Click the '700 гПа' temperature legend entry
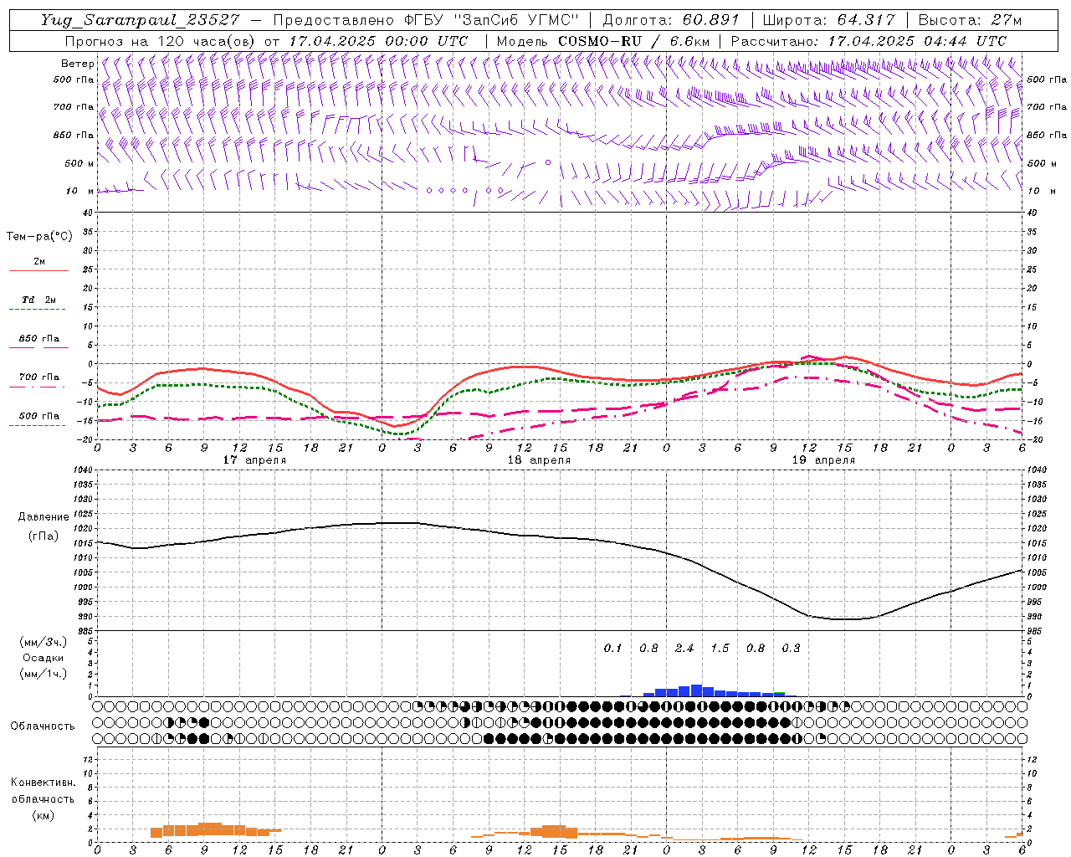 click(39, 377)
